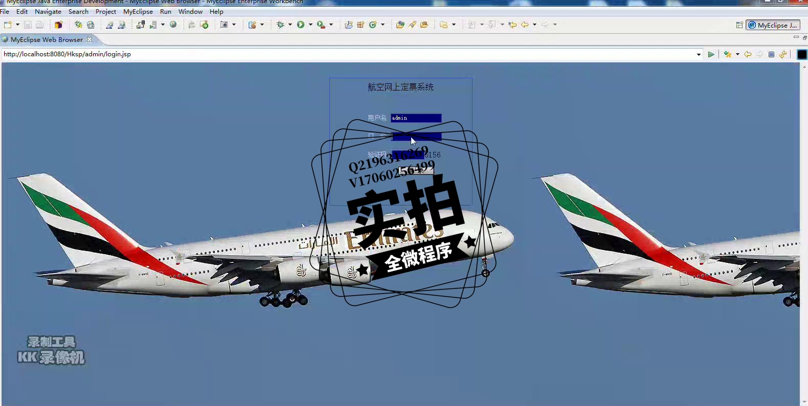Screen dimensions: 808x406
Task: Open the Run menu
Action: [166, 11]
